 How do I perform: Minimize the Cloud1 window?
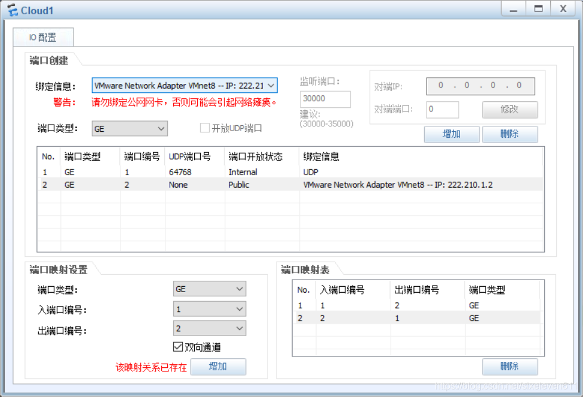click(514, 9)
